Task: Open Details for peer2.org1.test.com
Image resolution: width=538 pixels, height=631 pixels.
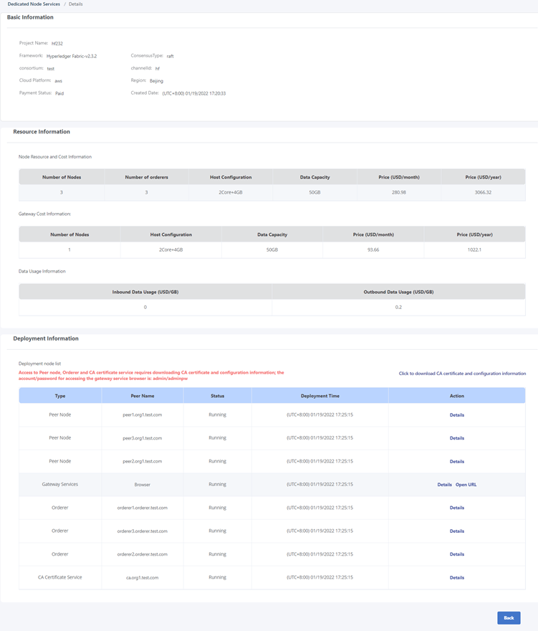Action: coord(456,462)
